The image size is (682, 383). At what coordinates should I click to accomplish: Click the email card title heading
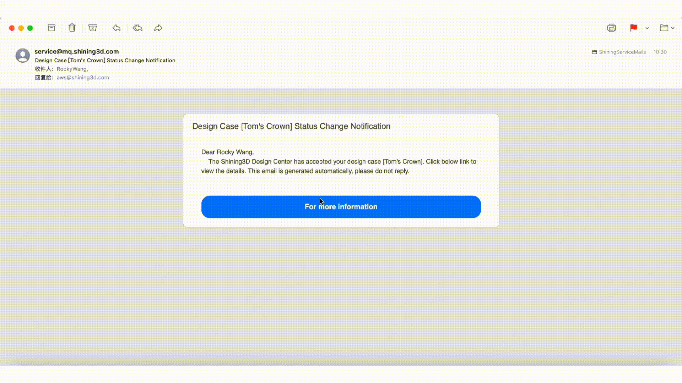point(291,126)
